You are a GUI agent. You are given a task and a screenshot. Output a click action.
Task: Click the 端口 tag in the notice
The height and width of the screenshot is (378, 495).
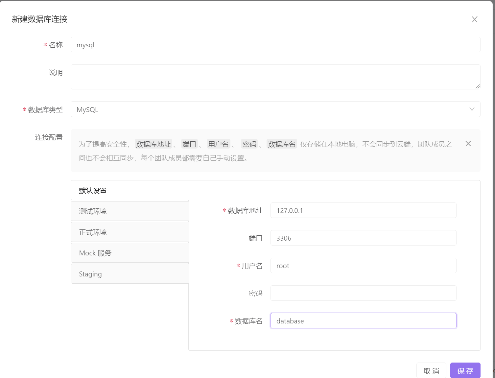click(x=189, y=144)
